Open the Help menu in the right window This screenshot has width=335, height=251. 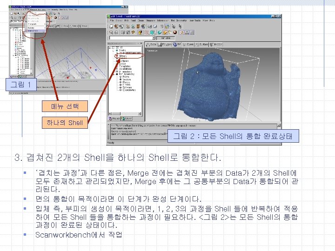pos(212,20)
